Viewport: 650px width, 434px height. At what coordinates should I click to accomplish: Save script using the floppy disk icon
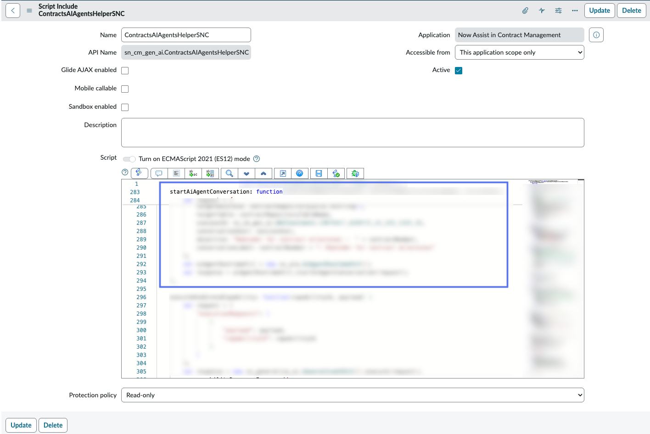tap(319, 173)
